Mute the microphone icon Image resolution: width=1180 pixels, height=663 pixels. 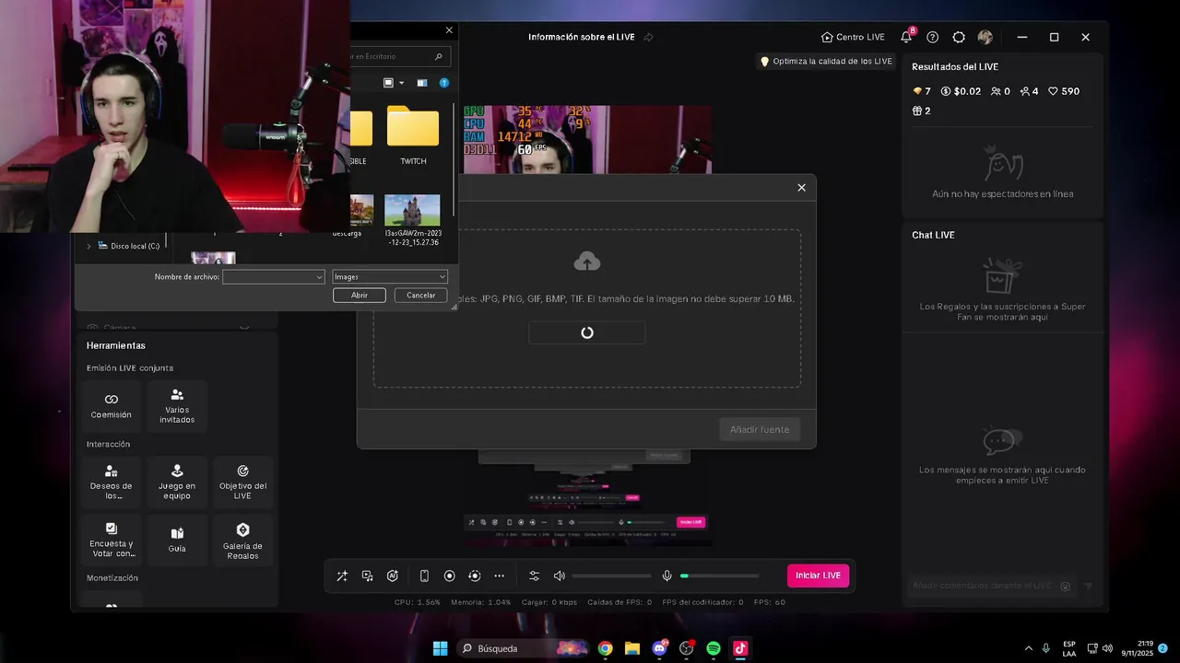[x=667, y=576]
